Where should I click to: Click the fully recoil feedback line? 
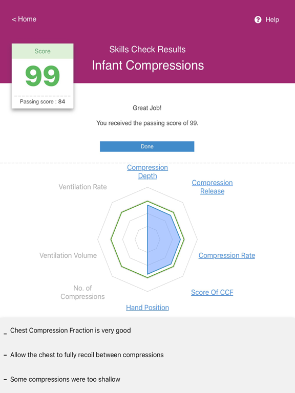[x=87, y=355]
